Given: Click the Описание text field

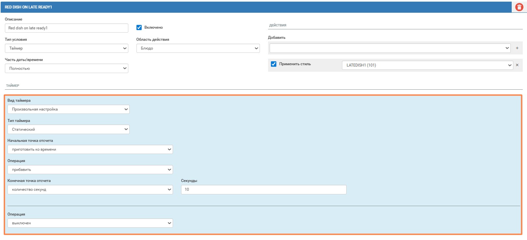Looking at the screenshot, I should pos(66,28).
